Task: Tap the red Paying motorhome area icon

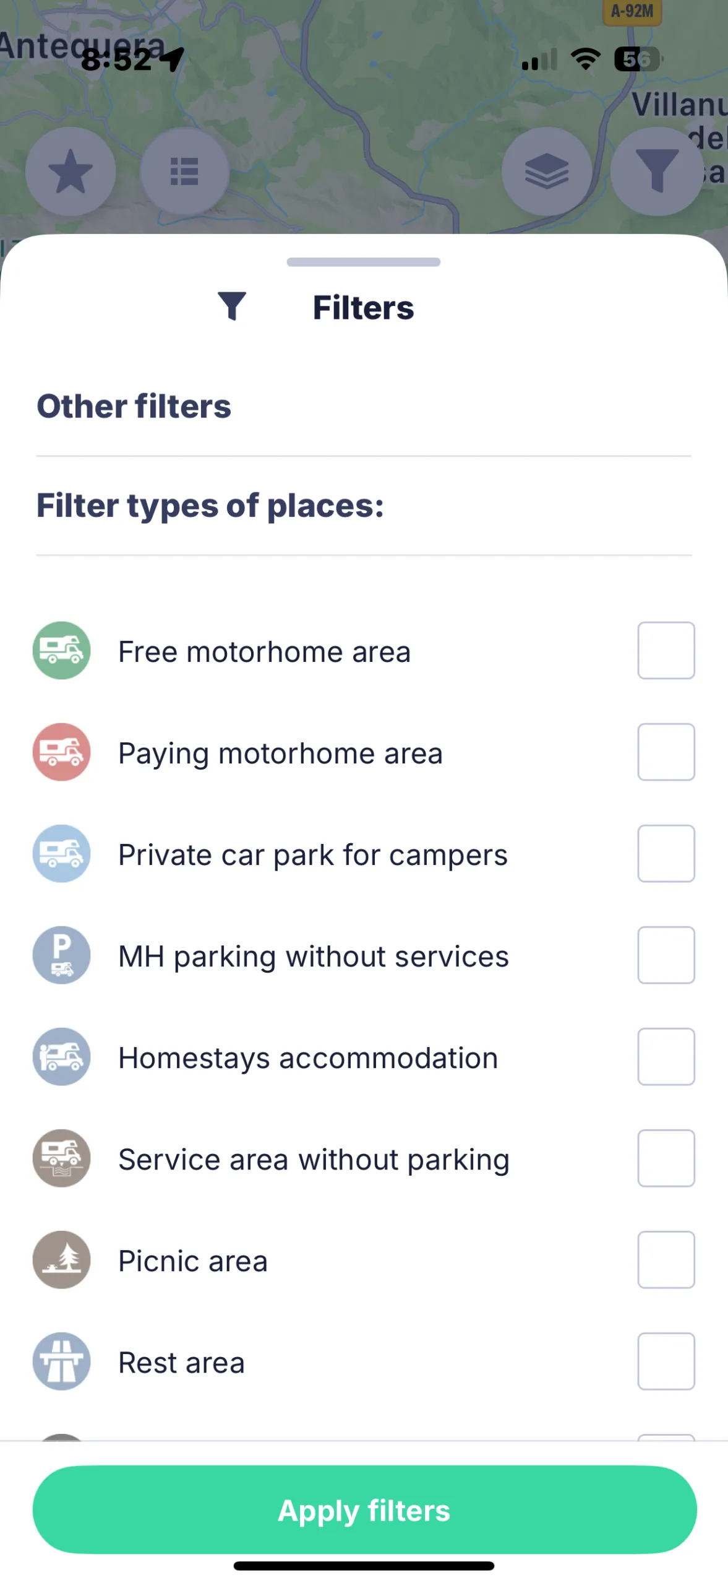Action: (x=61, y=752)
